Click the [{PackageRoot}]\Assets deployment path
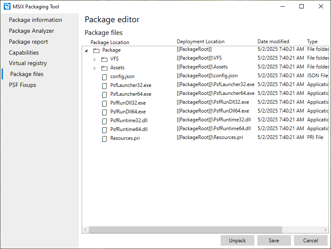This screenshot has width=331, height=249. pyautogui.click(x=202, y=67)
